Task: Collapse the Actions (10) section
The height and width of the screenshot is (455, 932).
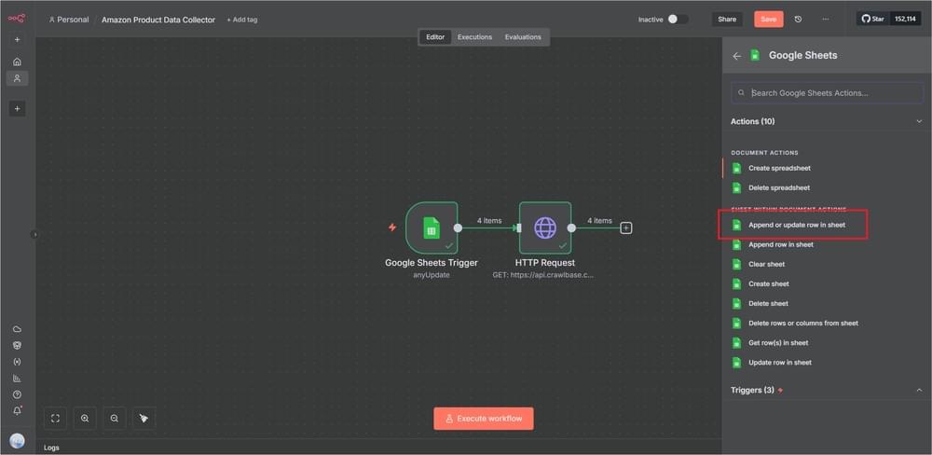Action: point(919,121)
